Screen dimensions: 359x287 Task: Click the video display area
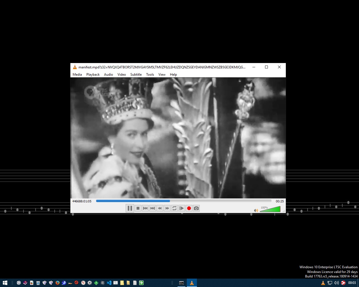tap(178, 138)
